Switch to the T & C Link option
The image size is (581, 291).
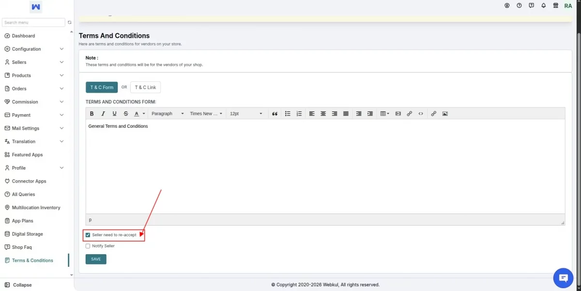[x=145, y=87]
